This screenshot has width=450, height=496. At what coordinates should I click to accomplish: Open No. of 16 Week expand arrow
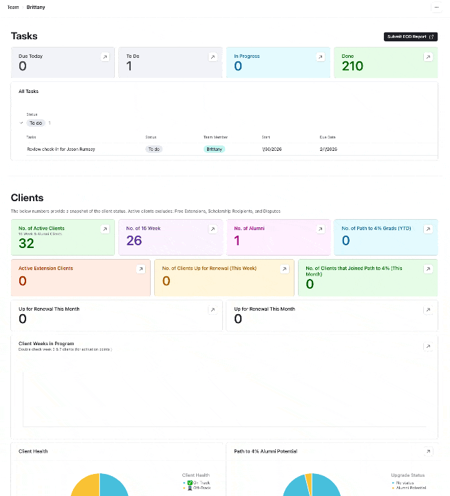(213, 229)
